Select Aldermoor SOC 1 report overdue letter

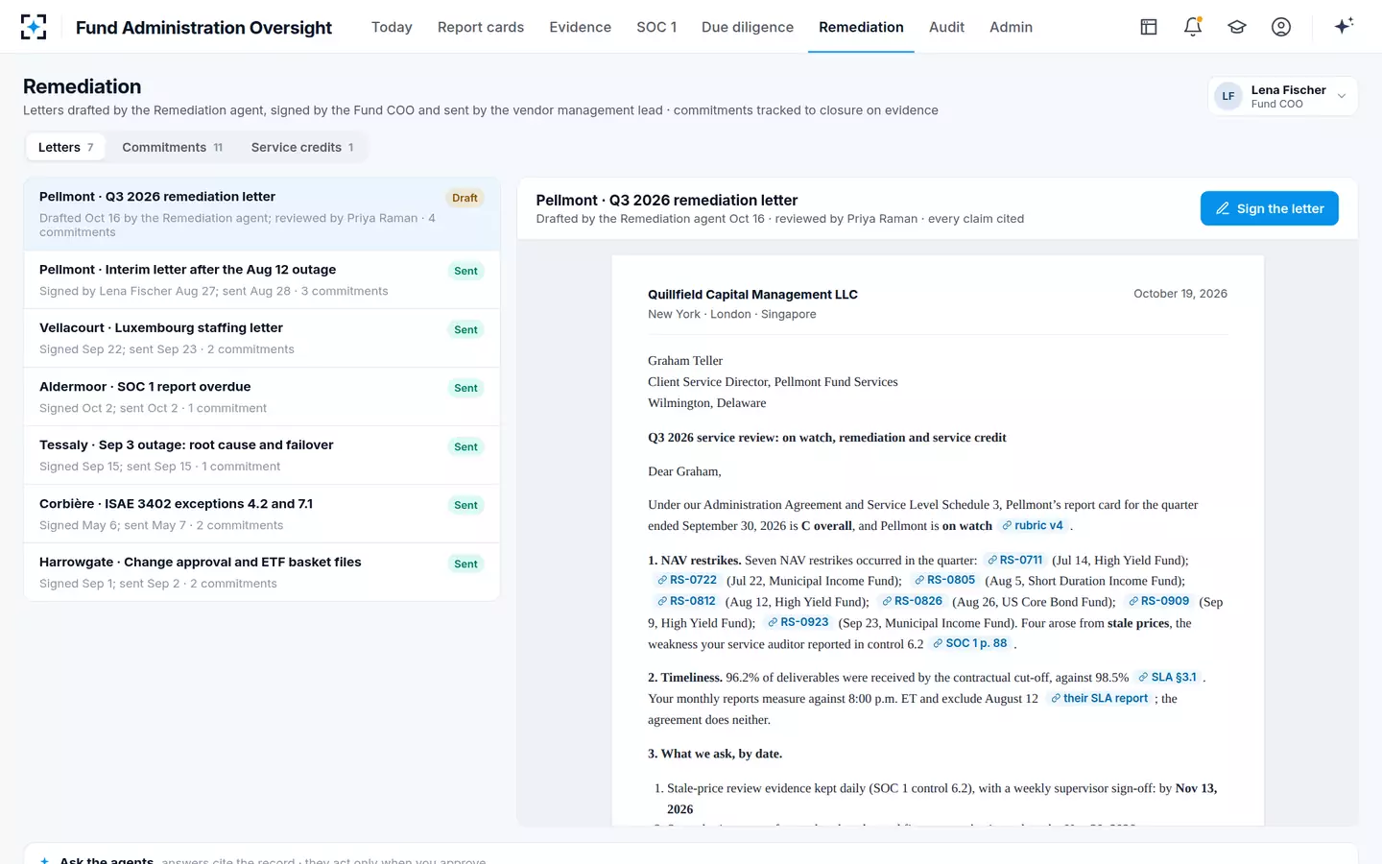coord(262,396)
